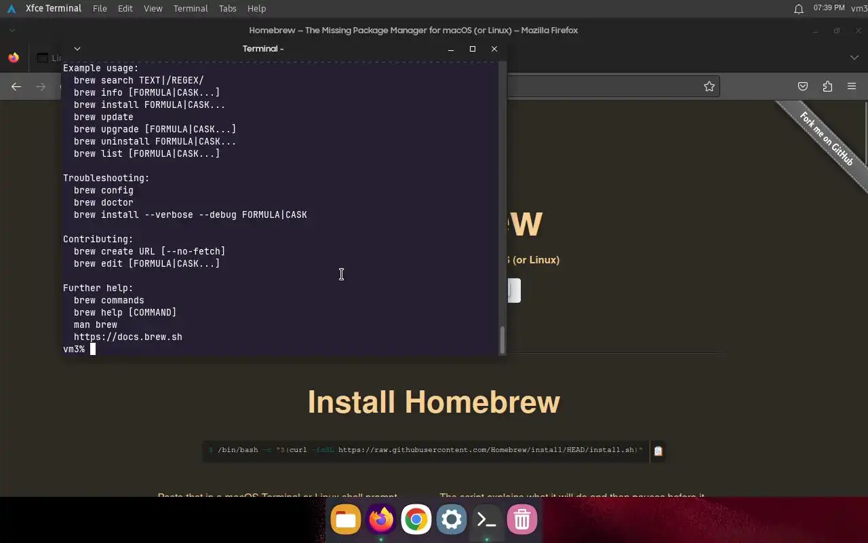Viewport: 868px width, 543px height.
Task: Open Settings gear from the dock
Action: [452, 520]
